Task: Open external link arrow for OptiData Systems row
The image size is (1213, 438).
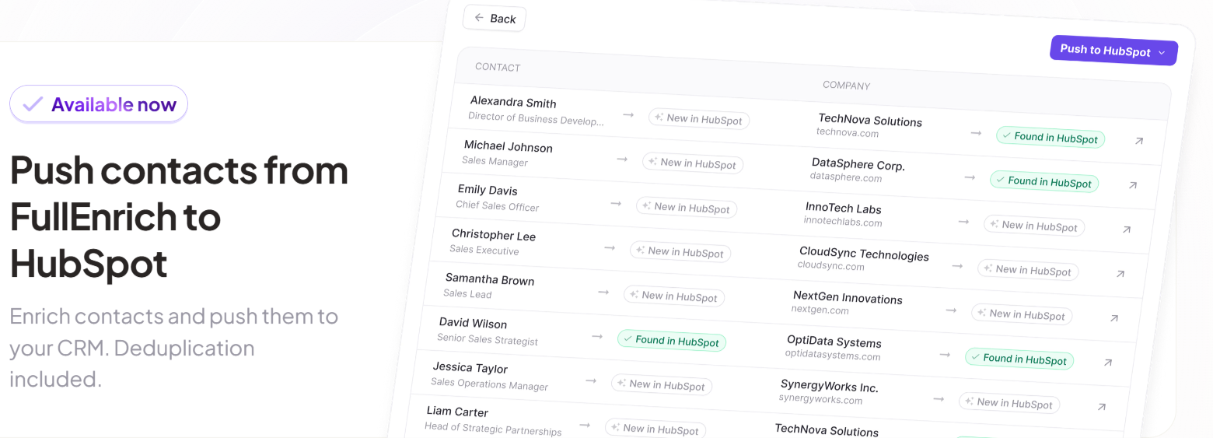Action: point(1108,363)
